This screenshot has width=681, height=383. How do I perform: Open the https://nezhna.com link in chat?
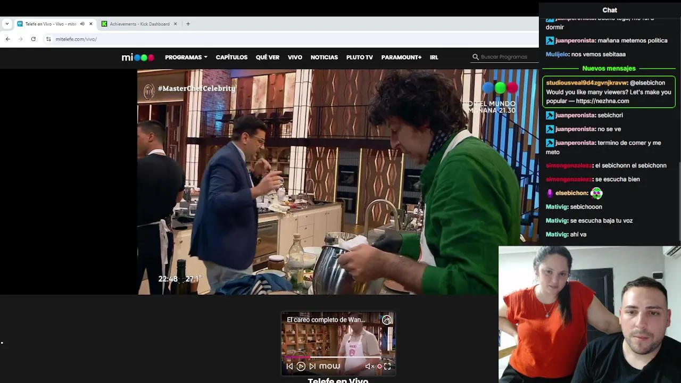[x=602, y=101]
